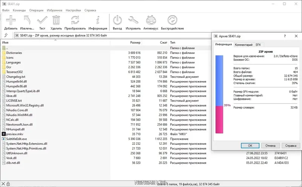Image resolution: width=302 pixels, height=187 pixels.
Task: Select the Информация tab in dialog
Action: pos(223,44)
